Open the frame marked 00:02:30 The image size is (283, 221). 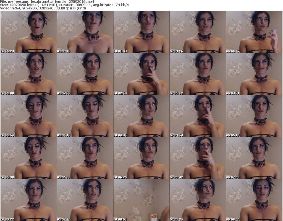click(85, 74)
